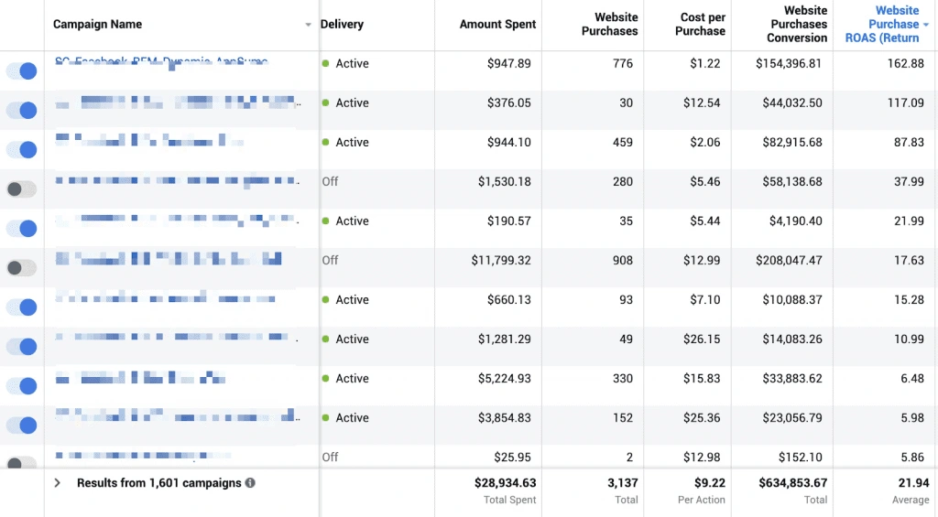Open the Campaign Name column dropdown arrow
The width and height of the screenshot is (938, 517).
click(308, 25)
